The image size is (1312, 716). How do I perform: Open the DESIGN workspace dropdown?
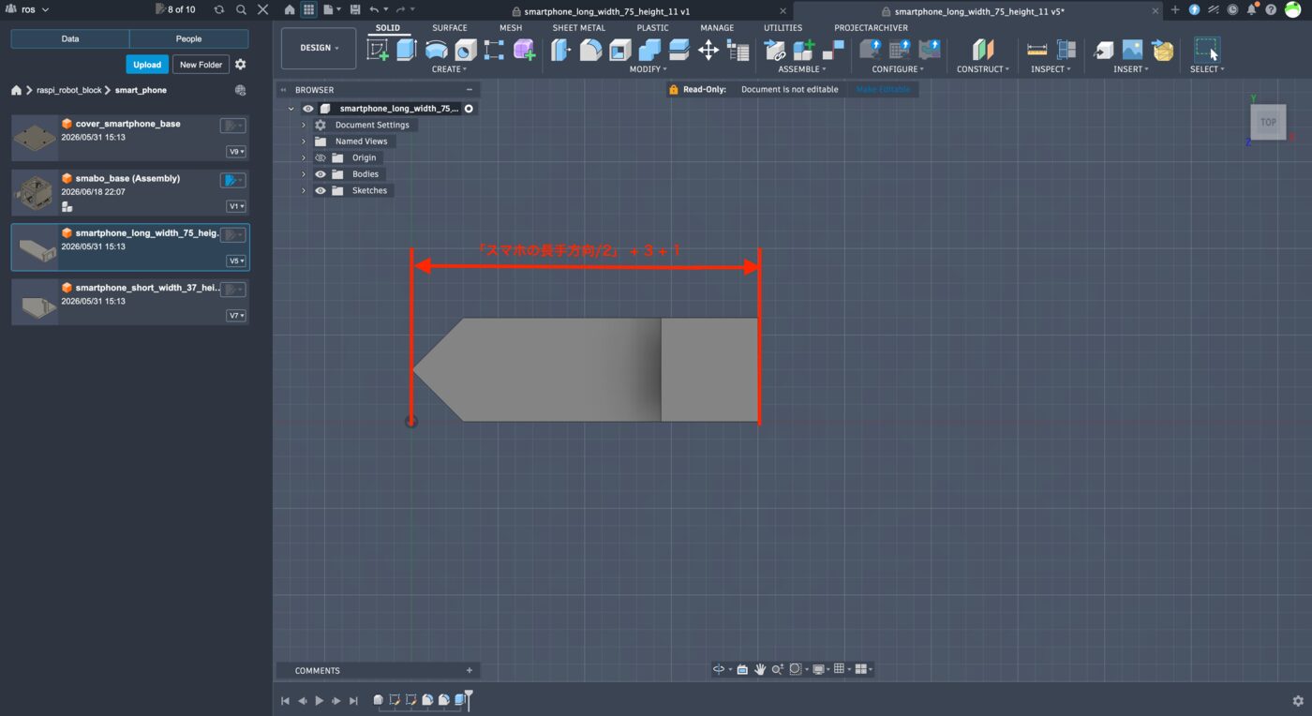tap(319, 48)
